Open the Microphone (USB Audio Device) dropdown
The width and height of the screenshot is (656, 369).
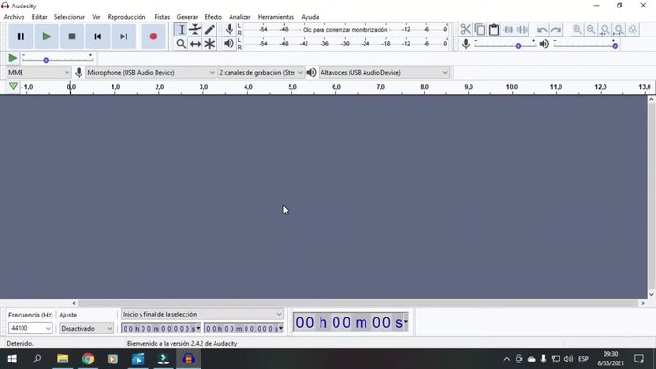pos(151,73)
